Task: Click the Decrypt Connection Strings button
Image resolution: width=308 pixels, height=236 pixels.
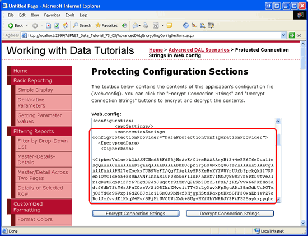Action: click(x=230, y=214)
